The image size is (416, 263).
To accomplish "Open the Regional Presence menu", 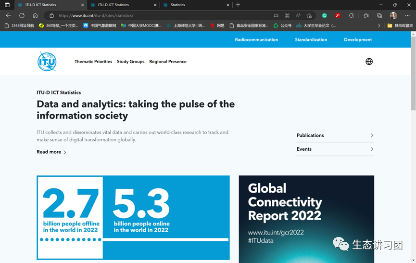I will click(168, 61).
